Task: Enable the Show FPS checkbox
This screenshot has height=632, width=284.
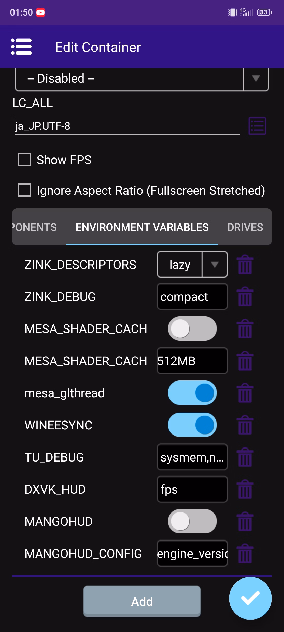Action: pos(24,160)
